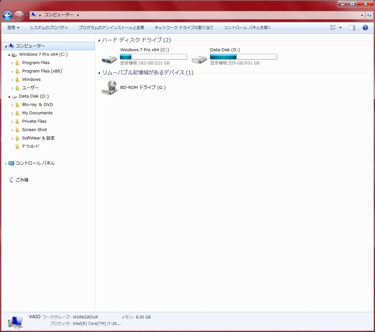Open the view options dropdown arrow
The width and height of the screenshot is (375, 332).
pos(340,28)
